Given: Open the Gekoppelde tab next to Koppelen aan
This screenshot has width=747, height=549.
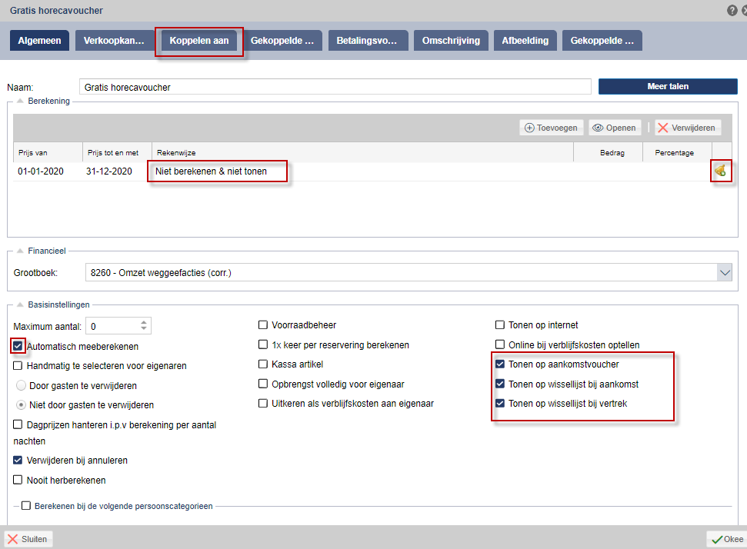Looking at the screenshot, I should pyautogui.click(x=282, y=41).
